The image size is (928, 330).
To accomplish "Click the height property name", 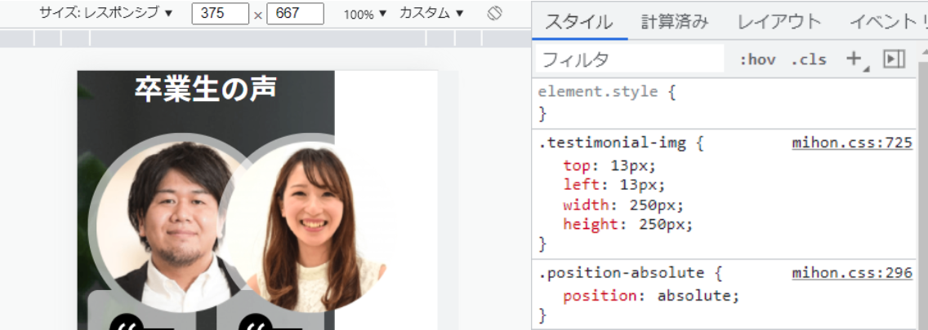I will tap(591, 224).
